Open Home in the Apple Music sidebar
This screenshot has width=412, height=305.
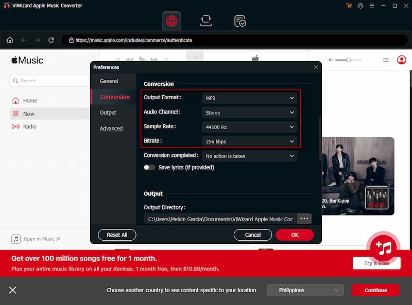tap(49, 100)
